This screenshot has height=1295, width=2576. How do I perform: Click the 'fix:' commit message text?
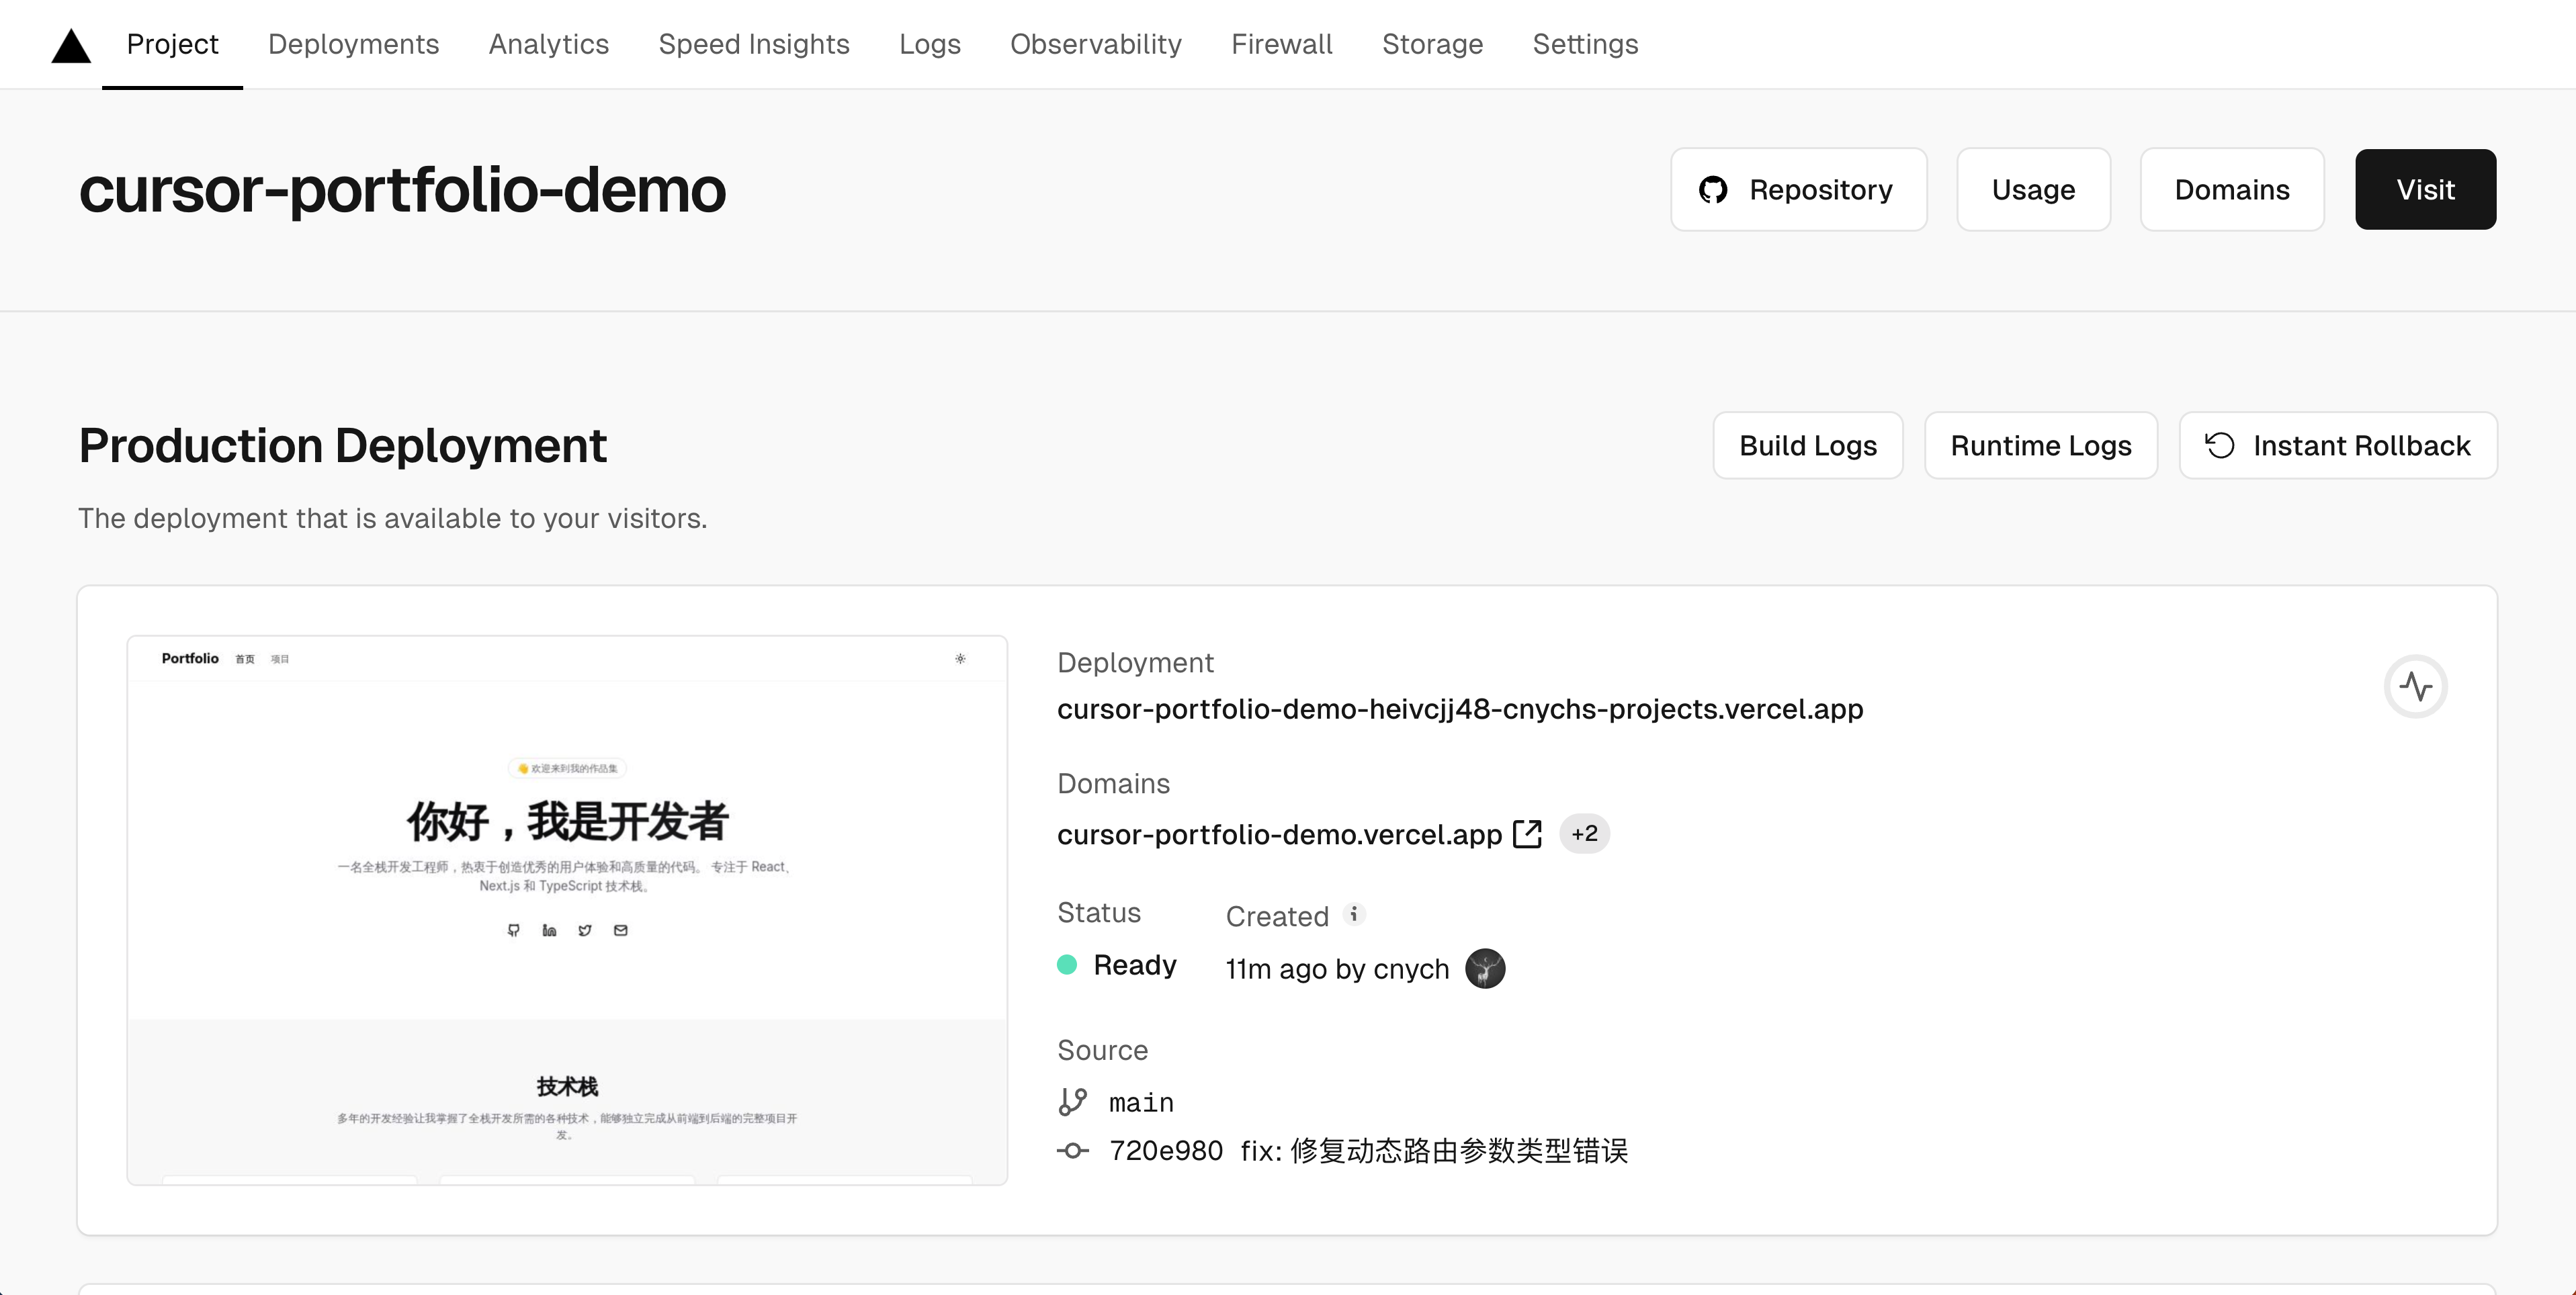(x=1434, y=1151)
